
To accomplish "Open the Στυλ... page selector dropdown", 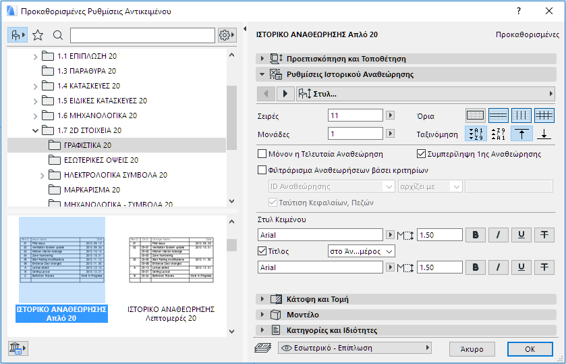I will (425, 94).
